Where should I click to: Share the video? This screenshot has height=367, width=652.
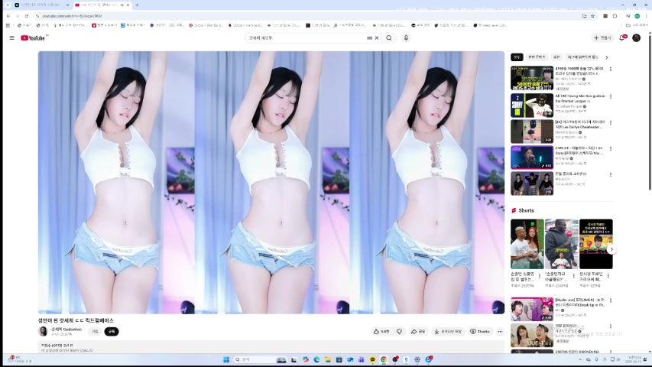pyautogui.click(x=418, y=332)
